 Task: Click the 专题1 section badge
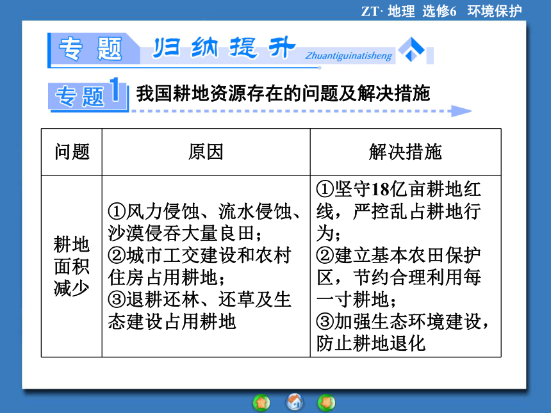(88, 95)
